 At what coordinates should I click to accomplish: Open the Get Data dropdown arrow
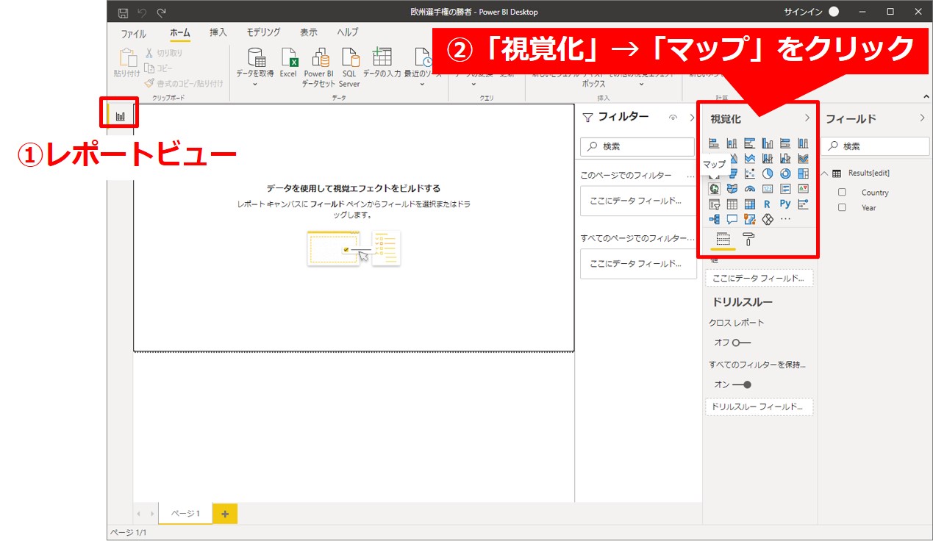pyautogui.click(x=255, y=84)
